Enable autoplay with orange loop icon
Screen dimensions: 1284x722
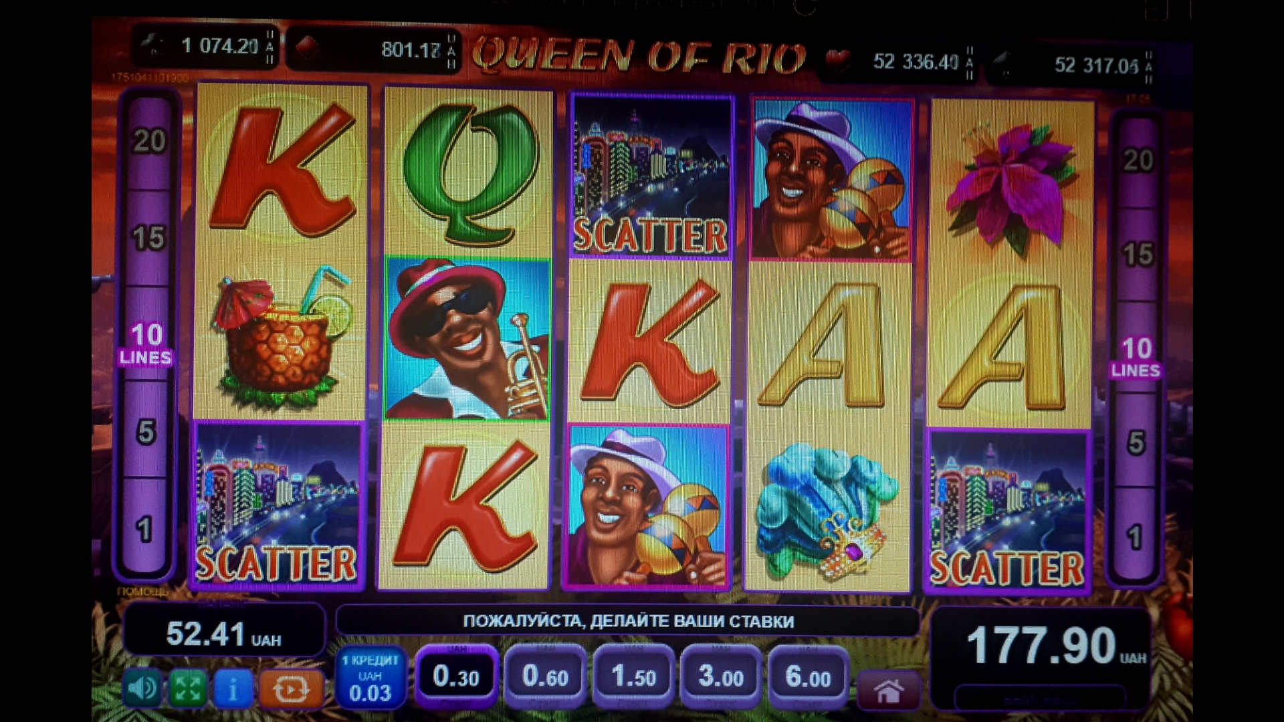[x=291, y=689]
